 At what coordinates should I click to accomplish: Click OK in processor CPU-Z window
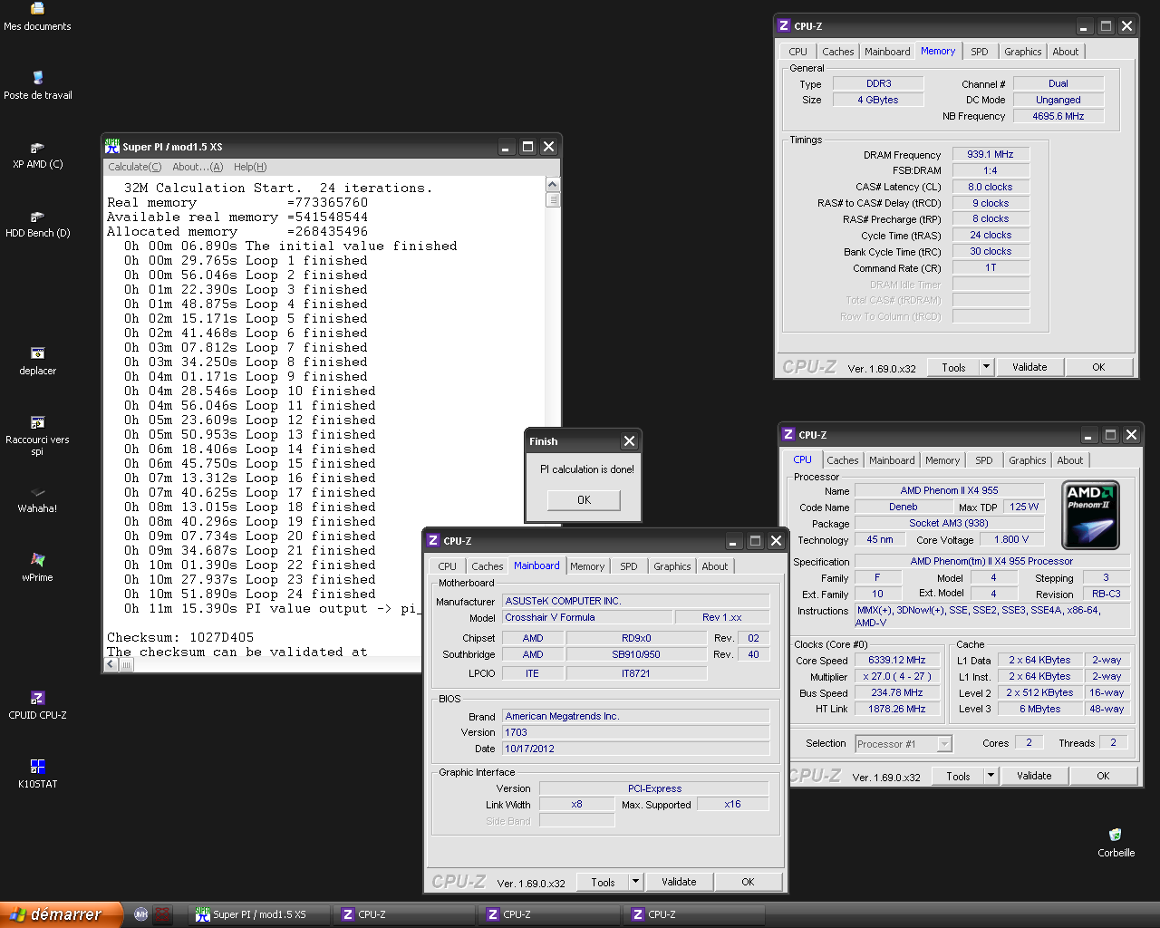1103,776
